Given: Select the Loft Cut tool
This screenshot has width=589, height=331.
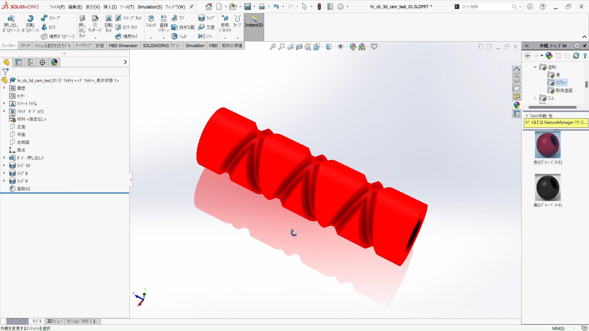Looking at the screenshot, I should pyautogui.click(x=126, y=27).
